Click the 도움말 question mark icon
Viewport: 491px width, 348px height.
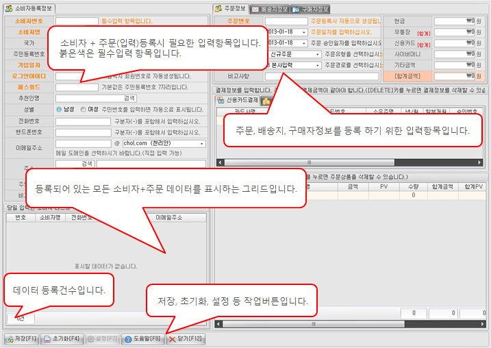tap(128, 339)
